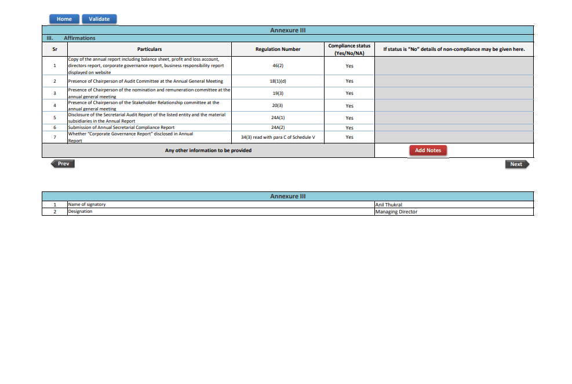Click '24A(2)' regulation number cell
Viewport: 572px width, 384px height.
click(x=278, y=128)
